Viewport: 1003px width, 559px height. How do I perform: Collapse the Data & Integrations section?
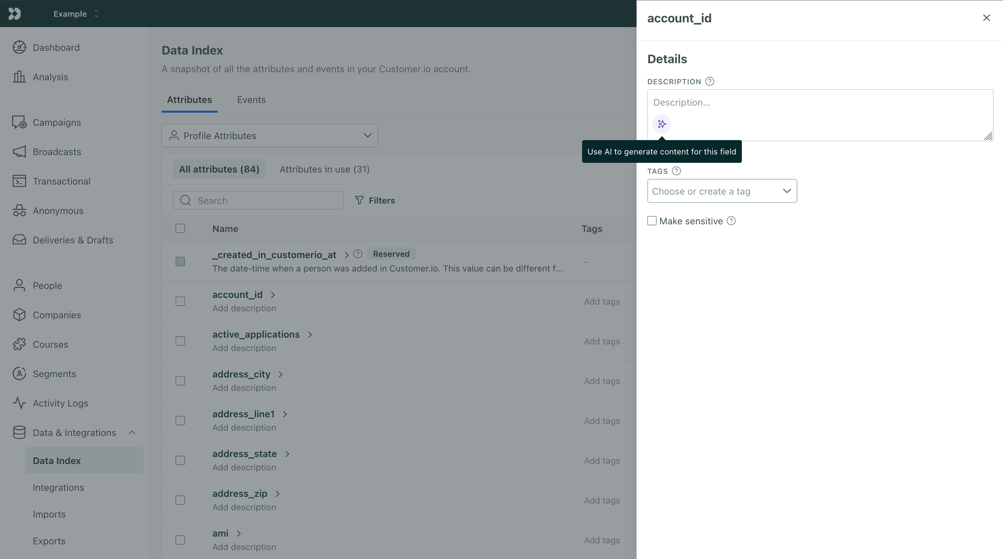point(132,432)
